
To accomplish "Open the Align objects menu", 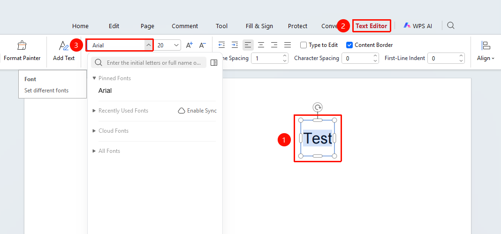I will click(486, 51).
